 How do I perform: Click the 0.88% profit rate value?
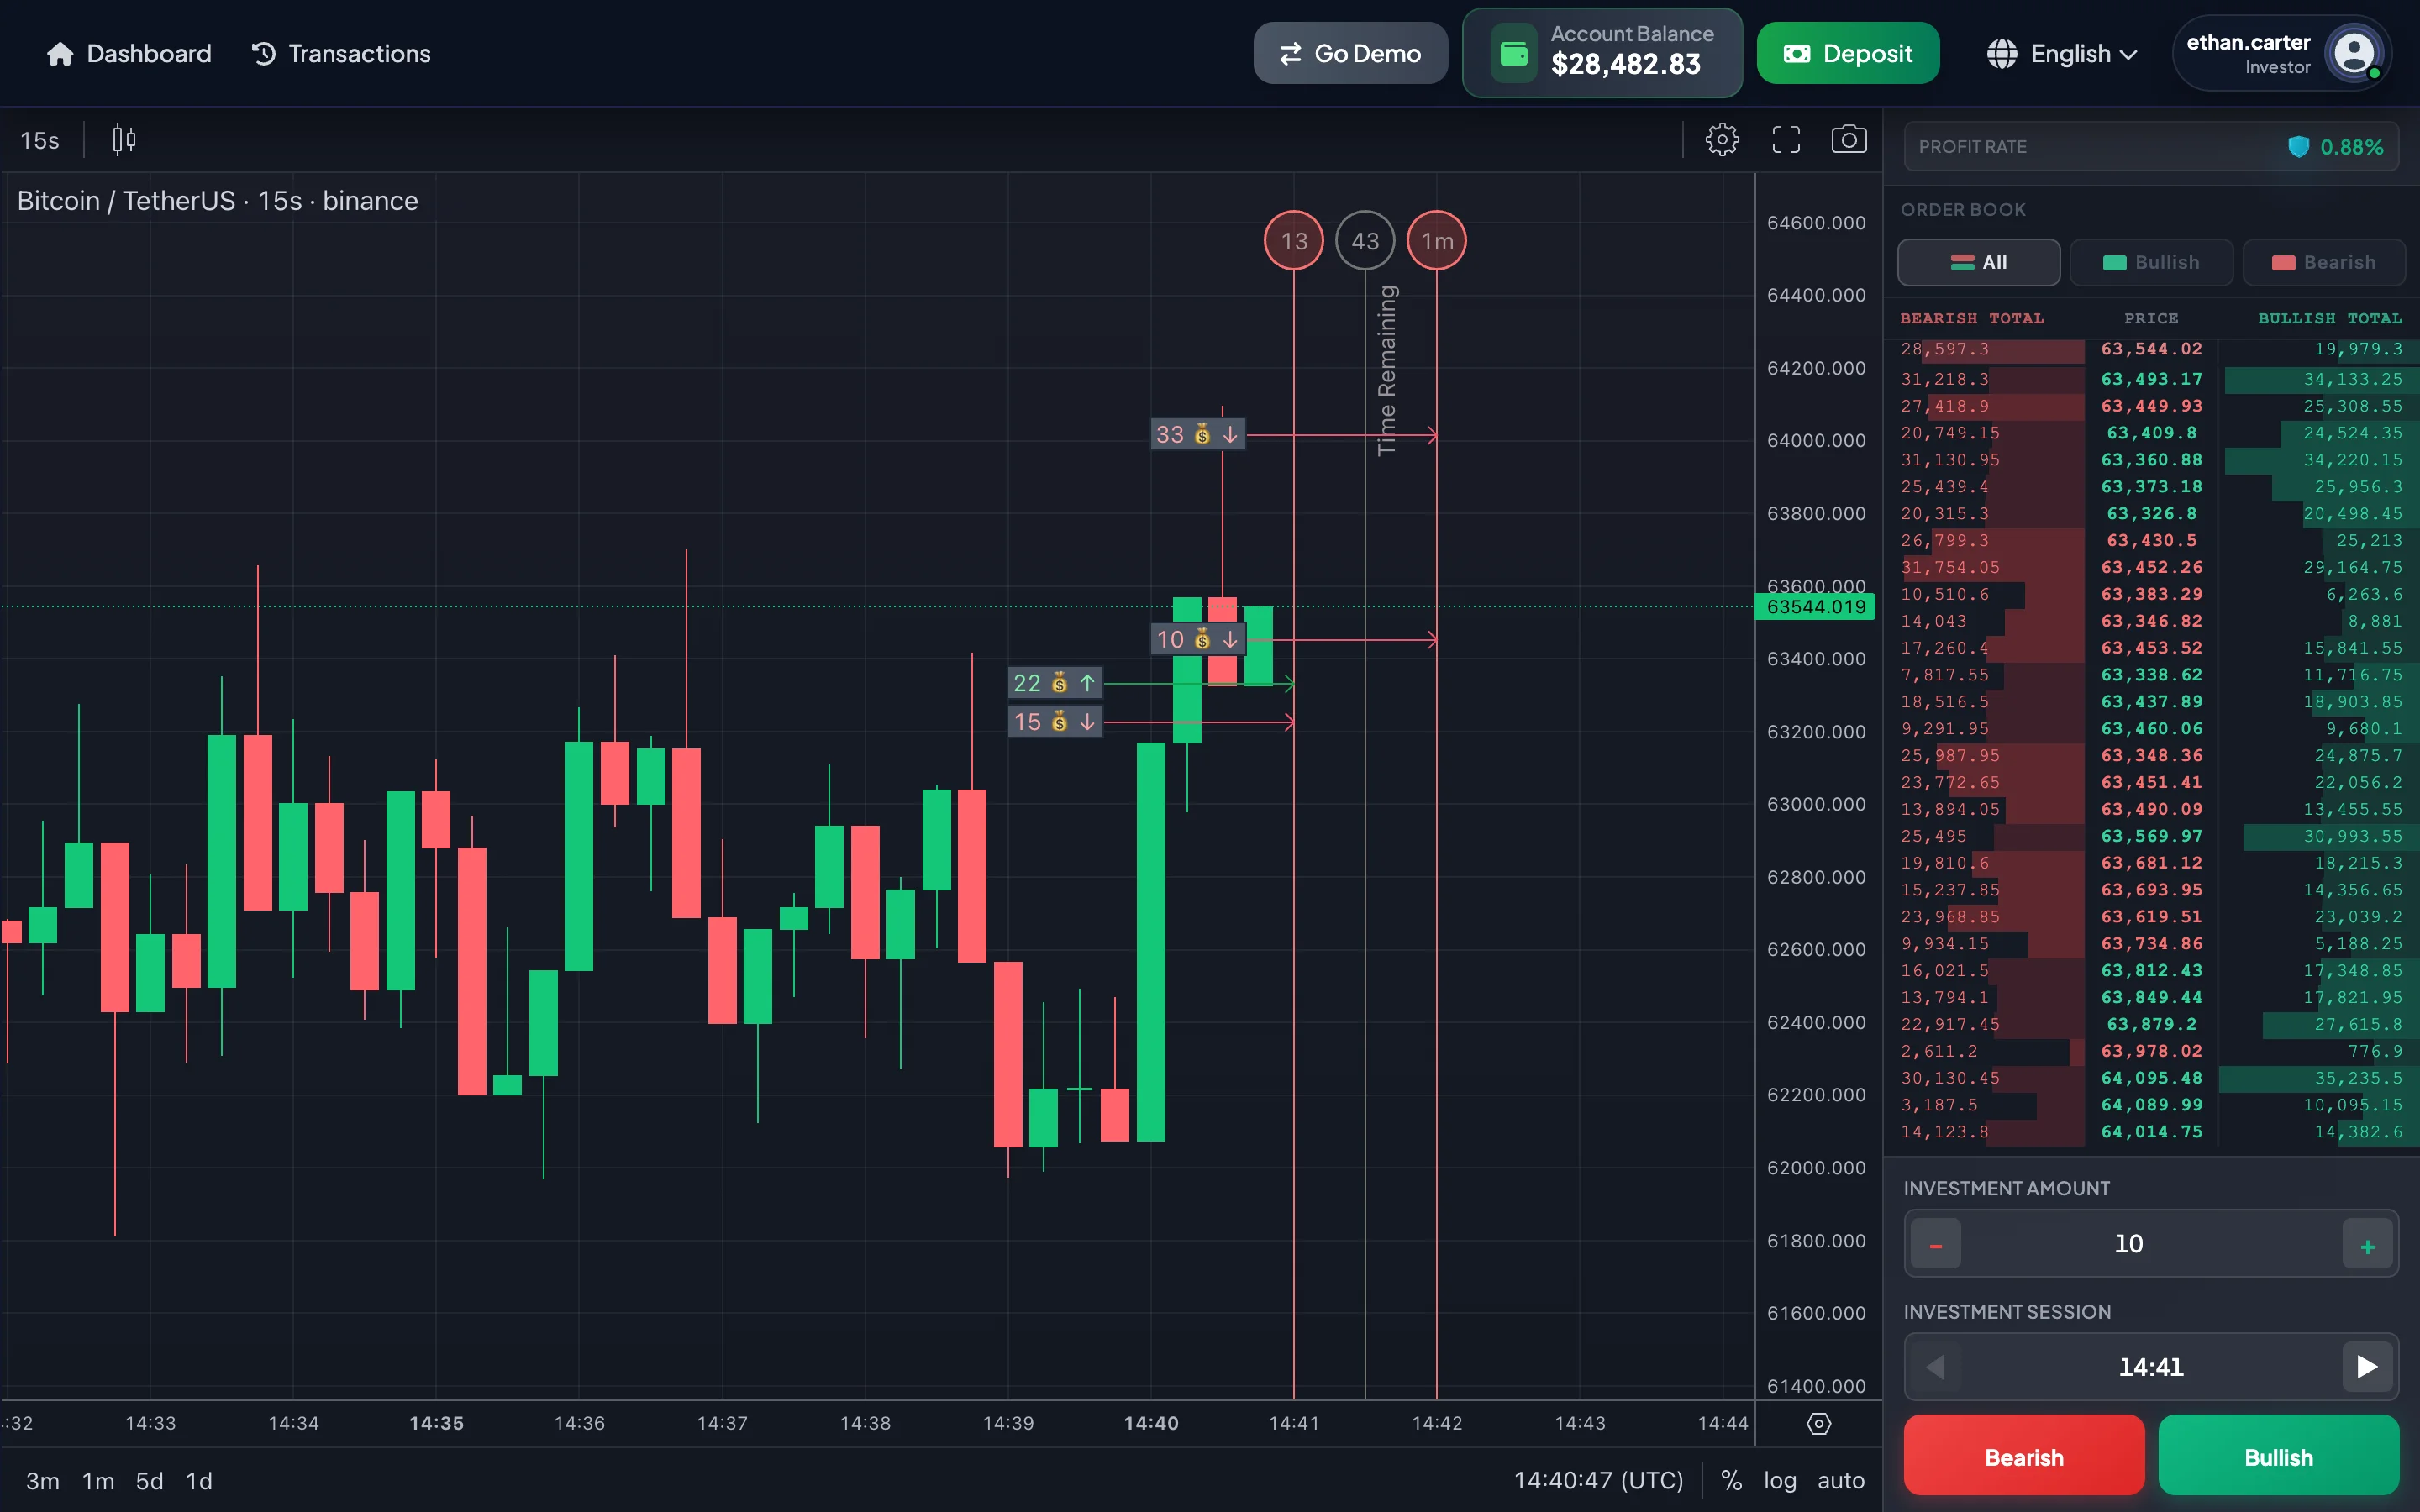coord(2351,147)
